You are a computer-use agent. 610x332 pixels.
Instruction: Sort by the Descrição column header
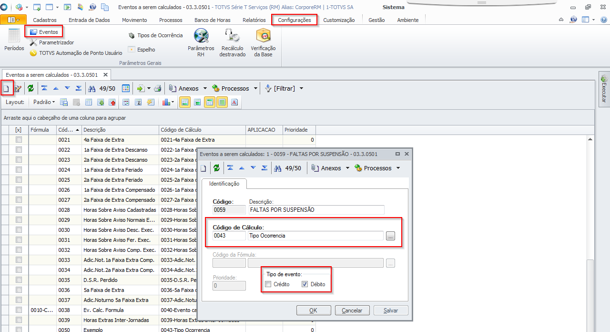click(120, 130)
